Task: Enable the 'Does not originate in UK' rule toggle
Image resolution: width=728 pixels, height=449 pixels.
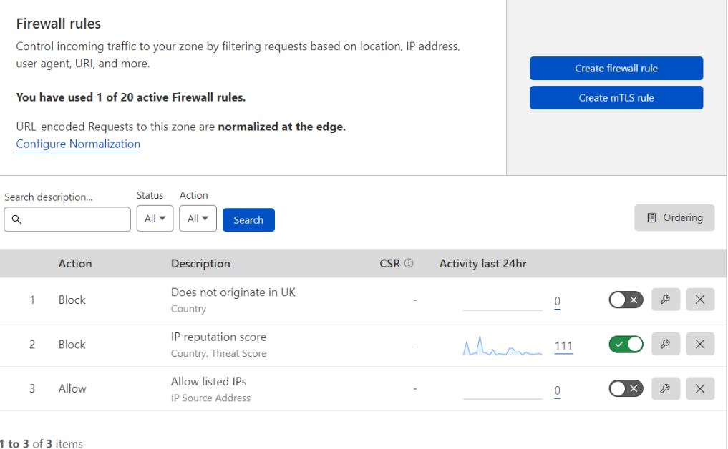Action: [626, 300]
